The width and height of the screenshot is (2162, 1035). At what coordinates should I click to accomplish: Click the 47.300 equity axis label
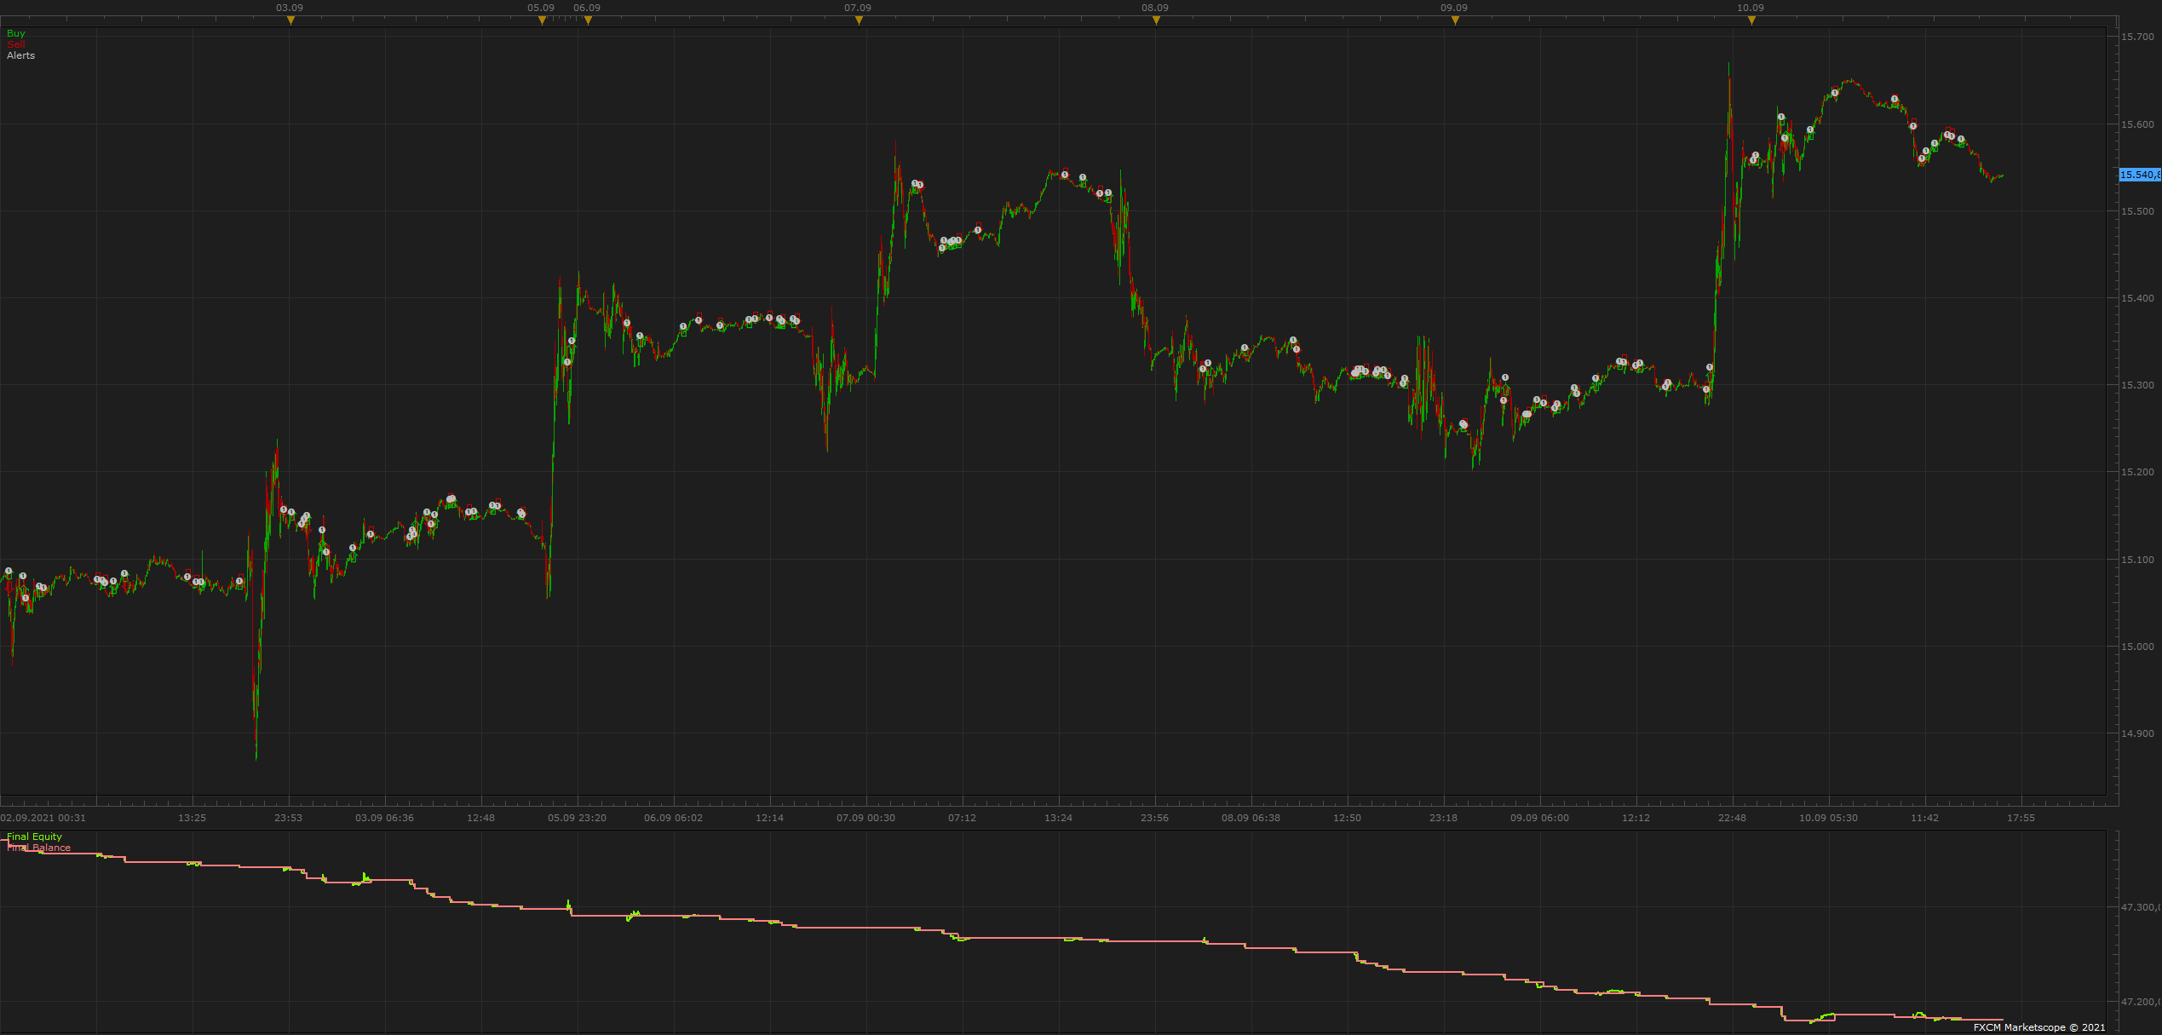[x=2140, y=908]
